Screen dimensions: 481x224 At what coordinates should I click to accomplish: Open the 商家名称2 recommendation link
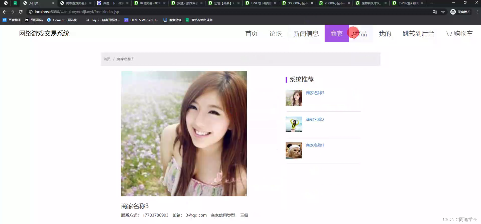(x=315, y=119)
